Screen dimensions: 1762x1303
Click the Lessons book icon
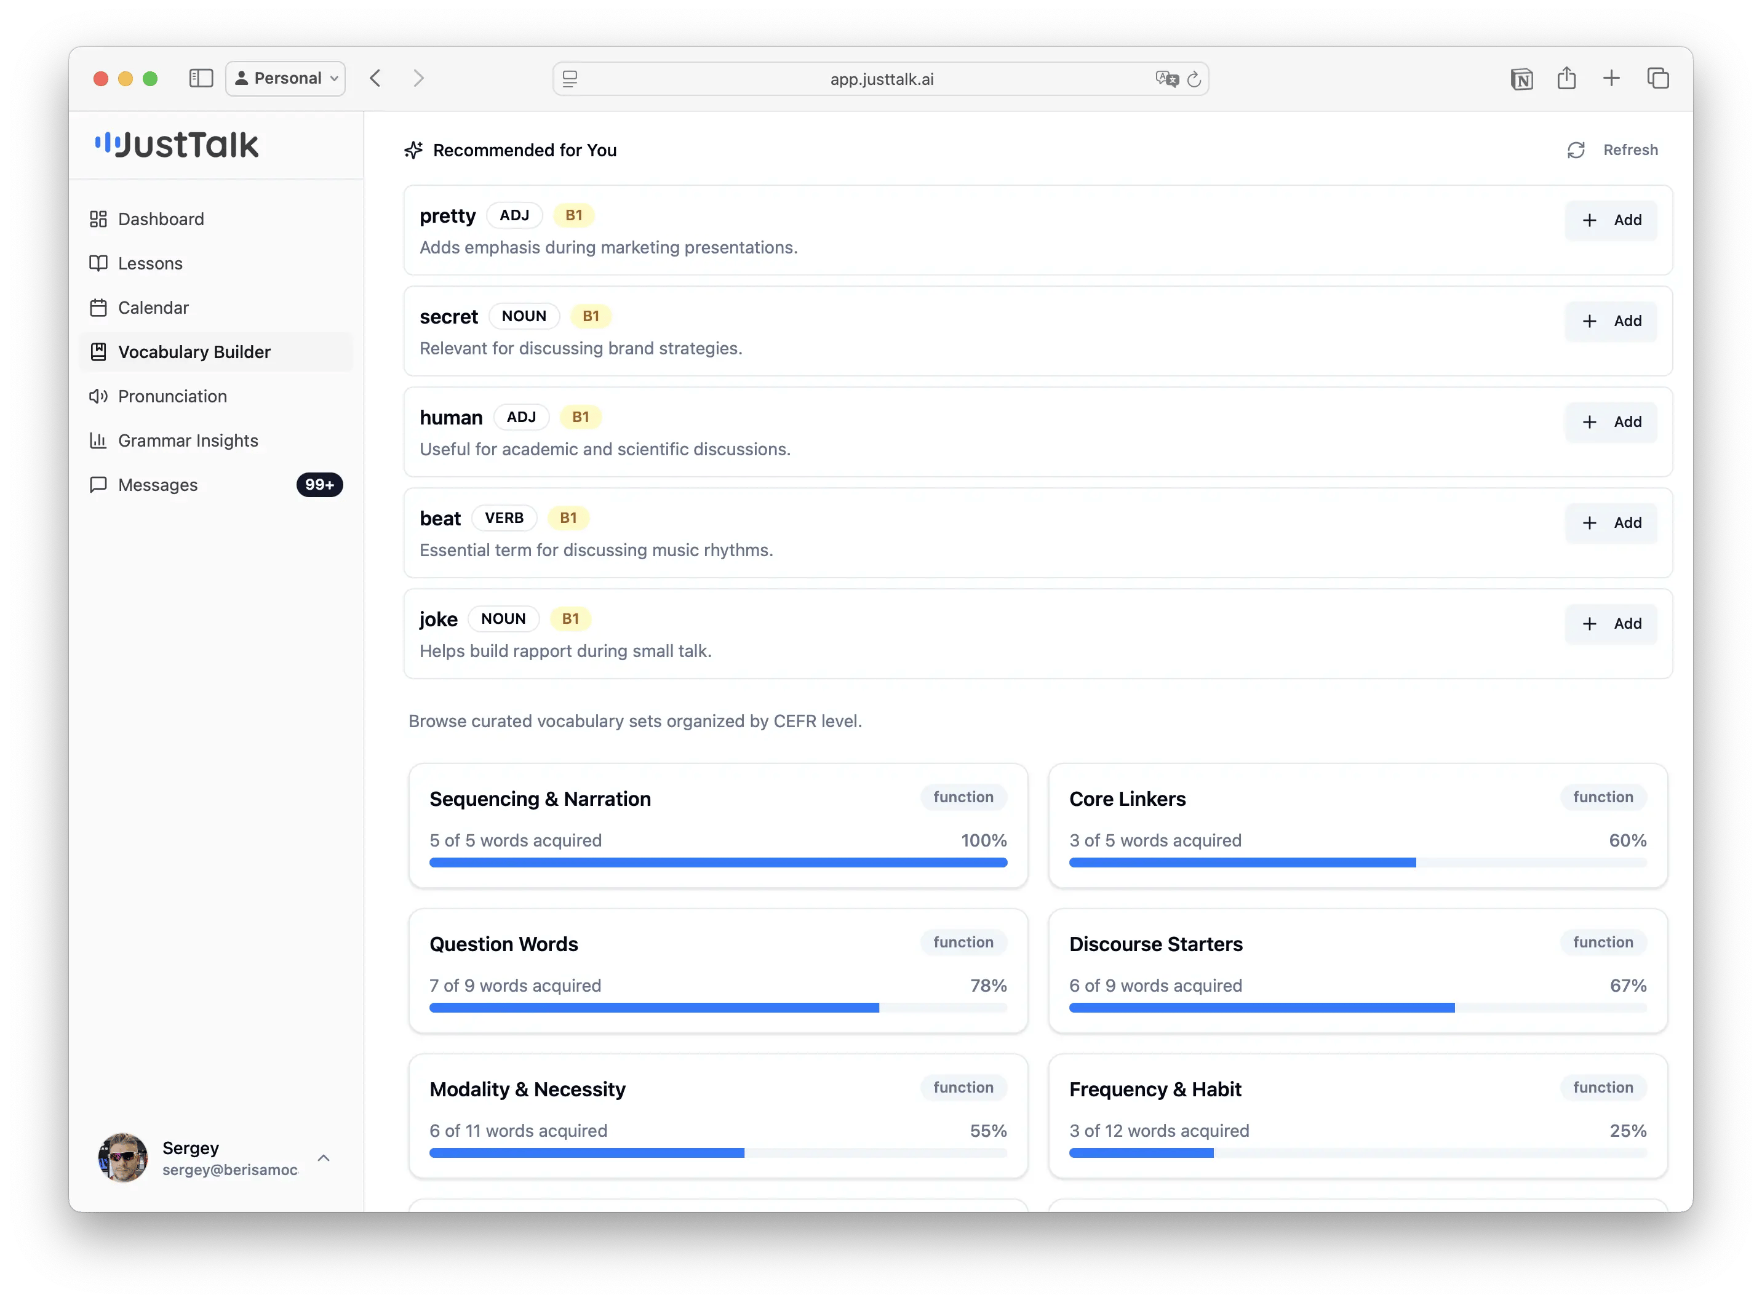coord(98,263)
